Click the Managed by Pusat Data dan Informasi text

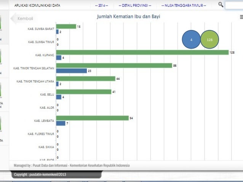[x=72, y=165]
